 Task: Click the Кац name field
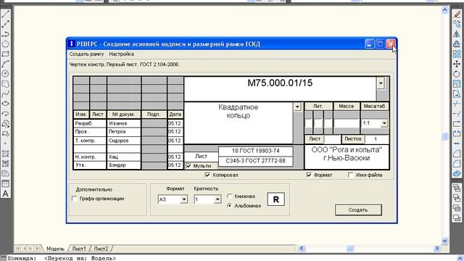124,157
